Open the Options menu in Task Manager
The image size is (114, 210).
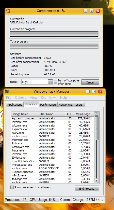(21, 98)
